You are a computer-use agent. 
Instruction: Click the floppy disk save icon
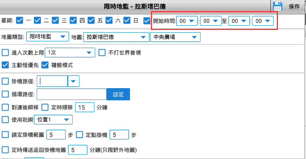278,6
